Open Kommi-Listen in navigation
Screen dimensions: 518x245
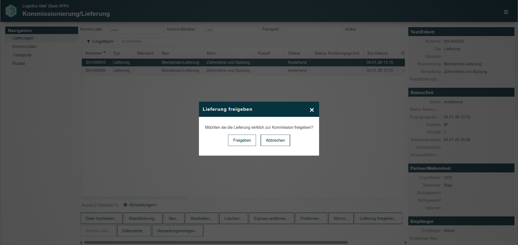24,46
